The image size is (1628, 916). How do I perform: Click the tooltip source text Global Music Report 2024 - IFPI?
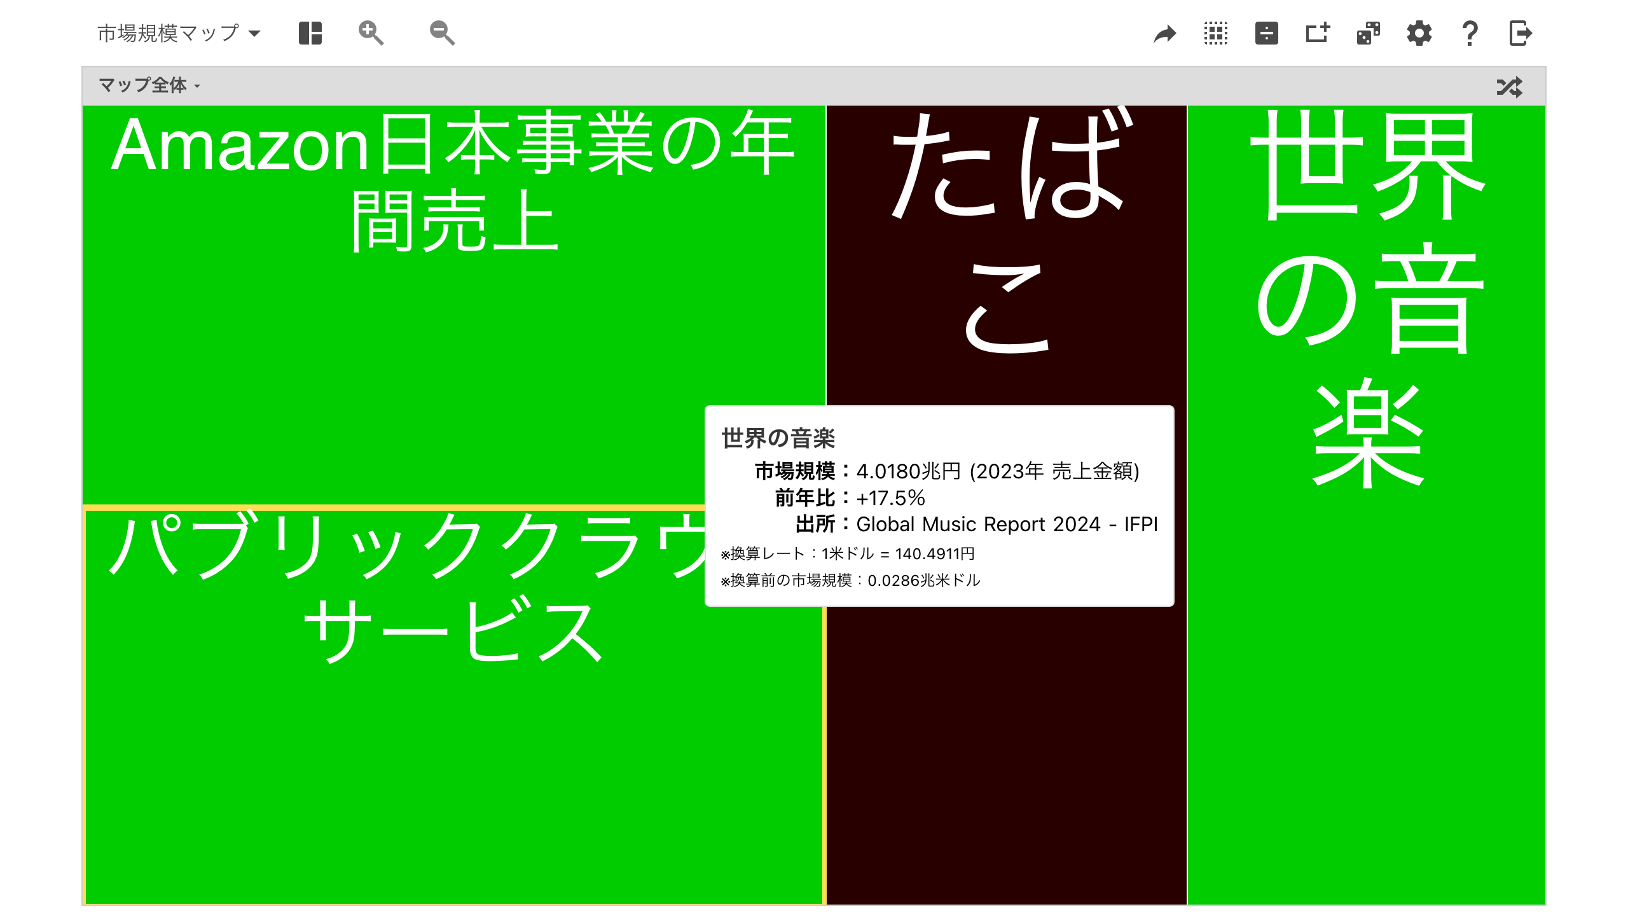(x=1007, y=524)
